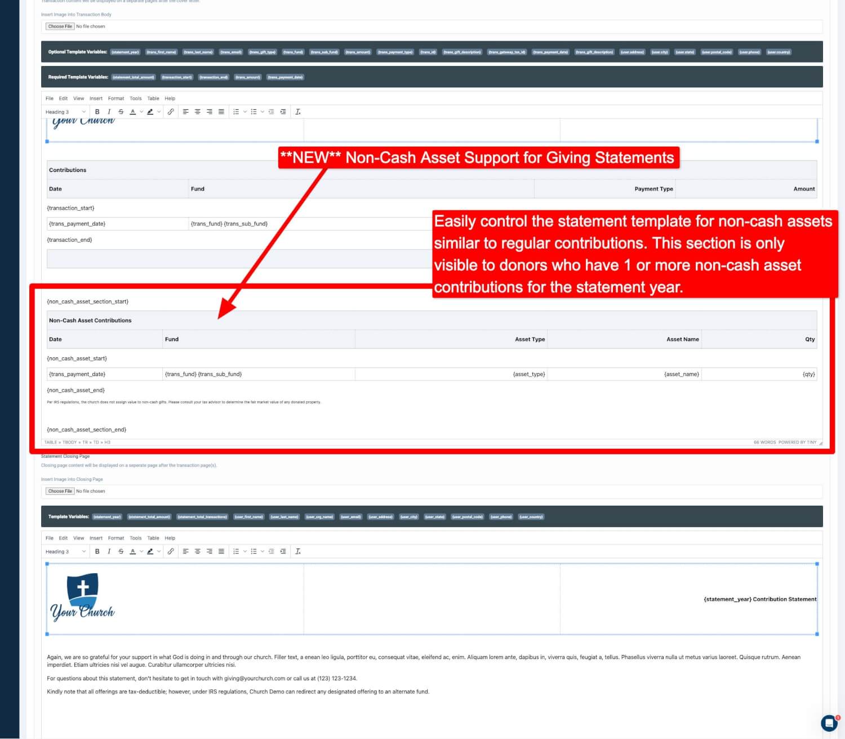This screenshot has width=845, height=739.
Task: Toggle bold in the upper transaction editor toolbar
Action: click(x=97, y=112)
